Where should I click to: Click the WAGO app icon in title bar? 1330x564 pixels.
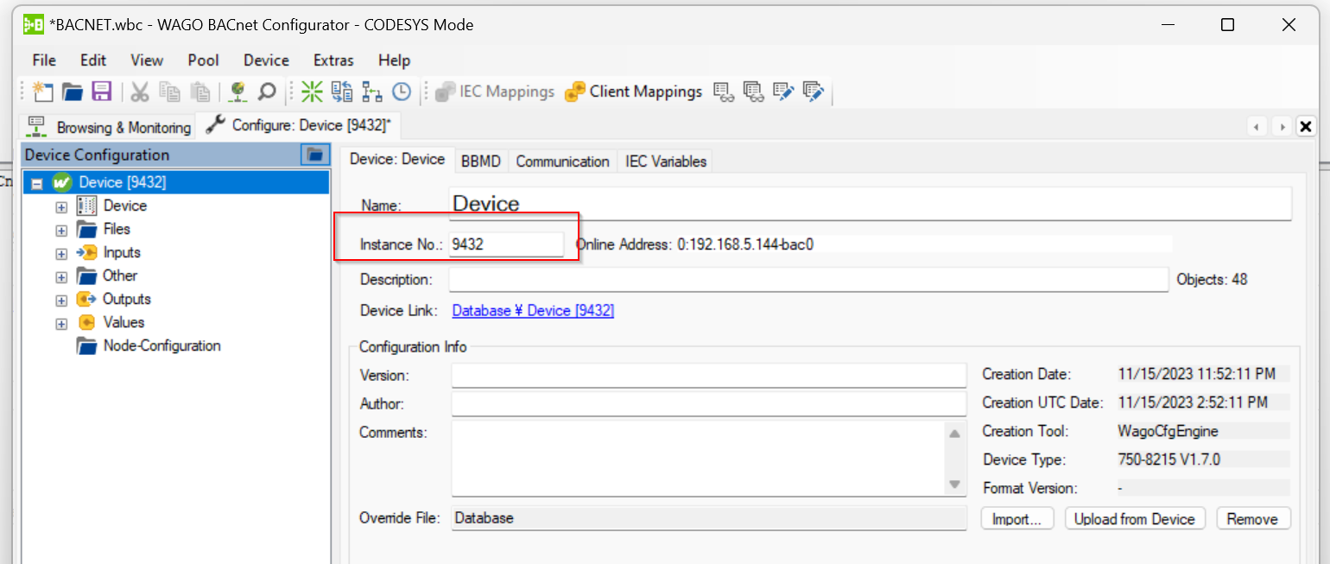pos(34,24)
